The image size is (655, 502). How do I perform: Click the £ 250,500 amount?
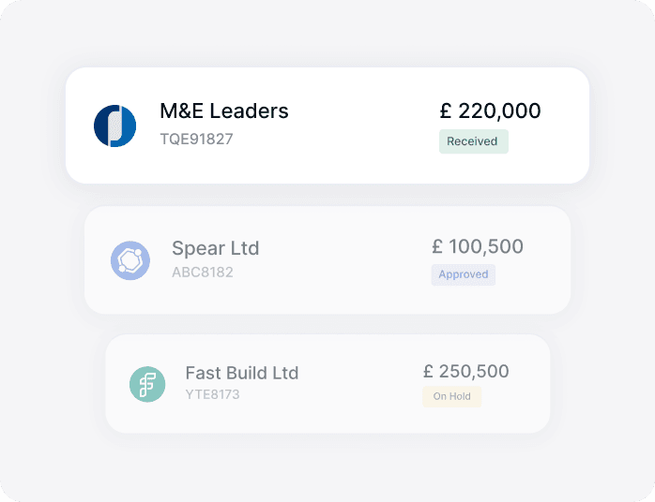coord(465,371)
